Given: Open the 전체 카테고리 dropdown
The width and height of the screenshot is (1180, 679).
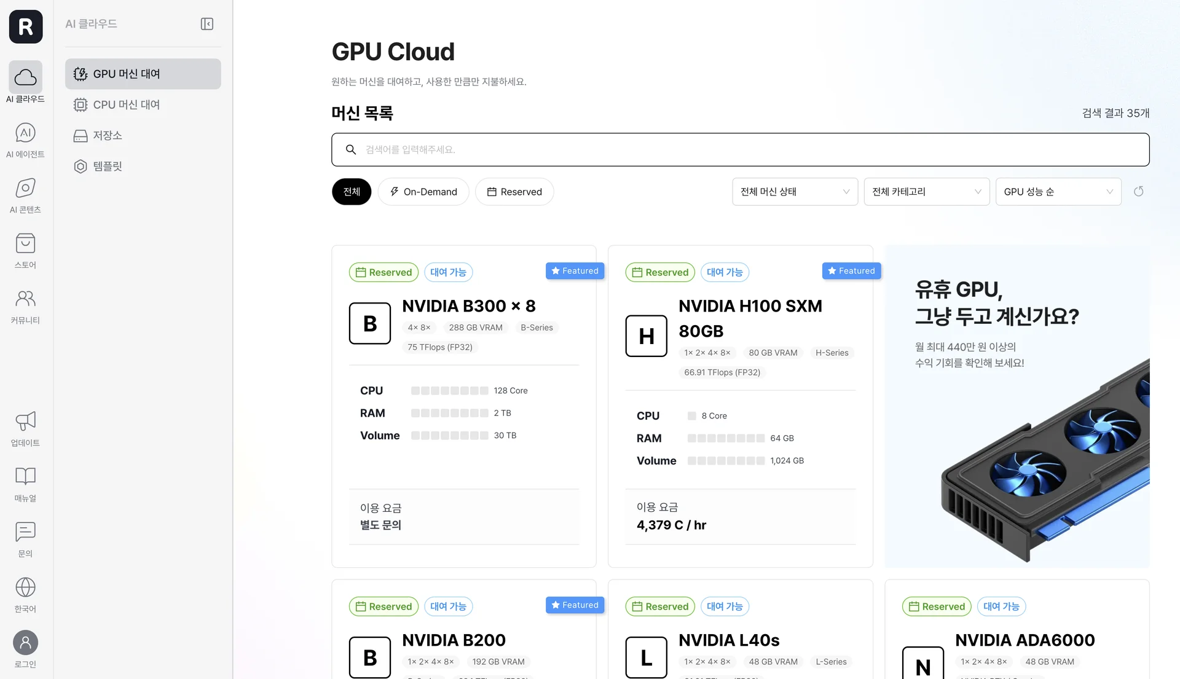Looking at the screenshot, I should [926, 192].
